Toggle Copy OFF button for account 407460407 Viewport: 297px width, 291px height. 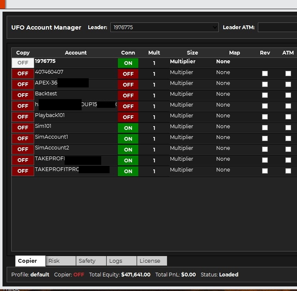[23, 74]
